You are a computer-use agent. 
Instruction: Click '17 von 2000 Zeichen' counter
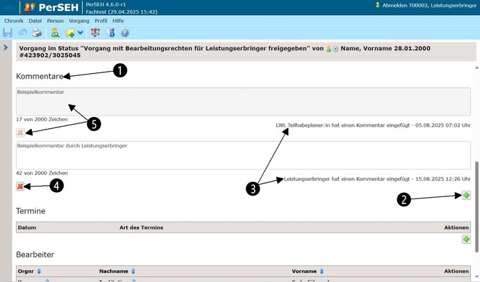tap(42, 119)
